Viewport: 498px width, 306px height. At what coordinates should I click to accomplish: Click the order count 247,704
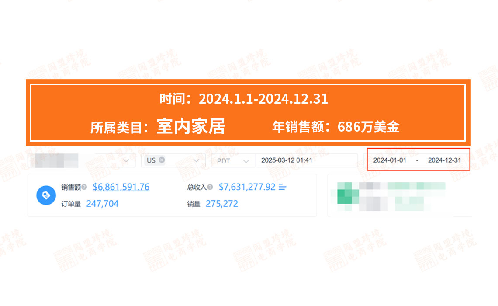[102, 204]
